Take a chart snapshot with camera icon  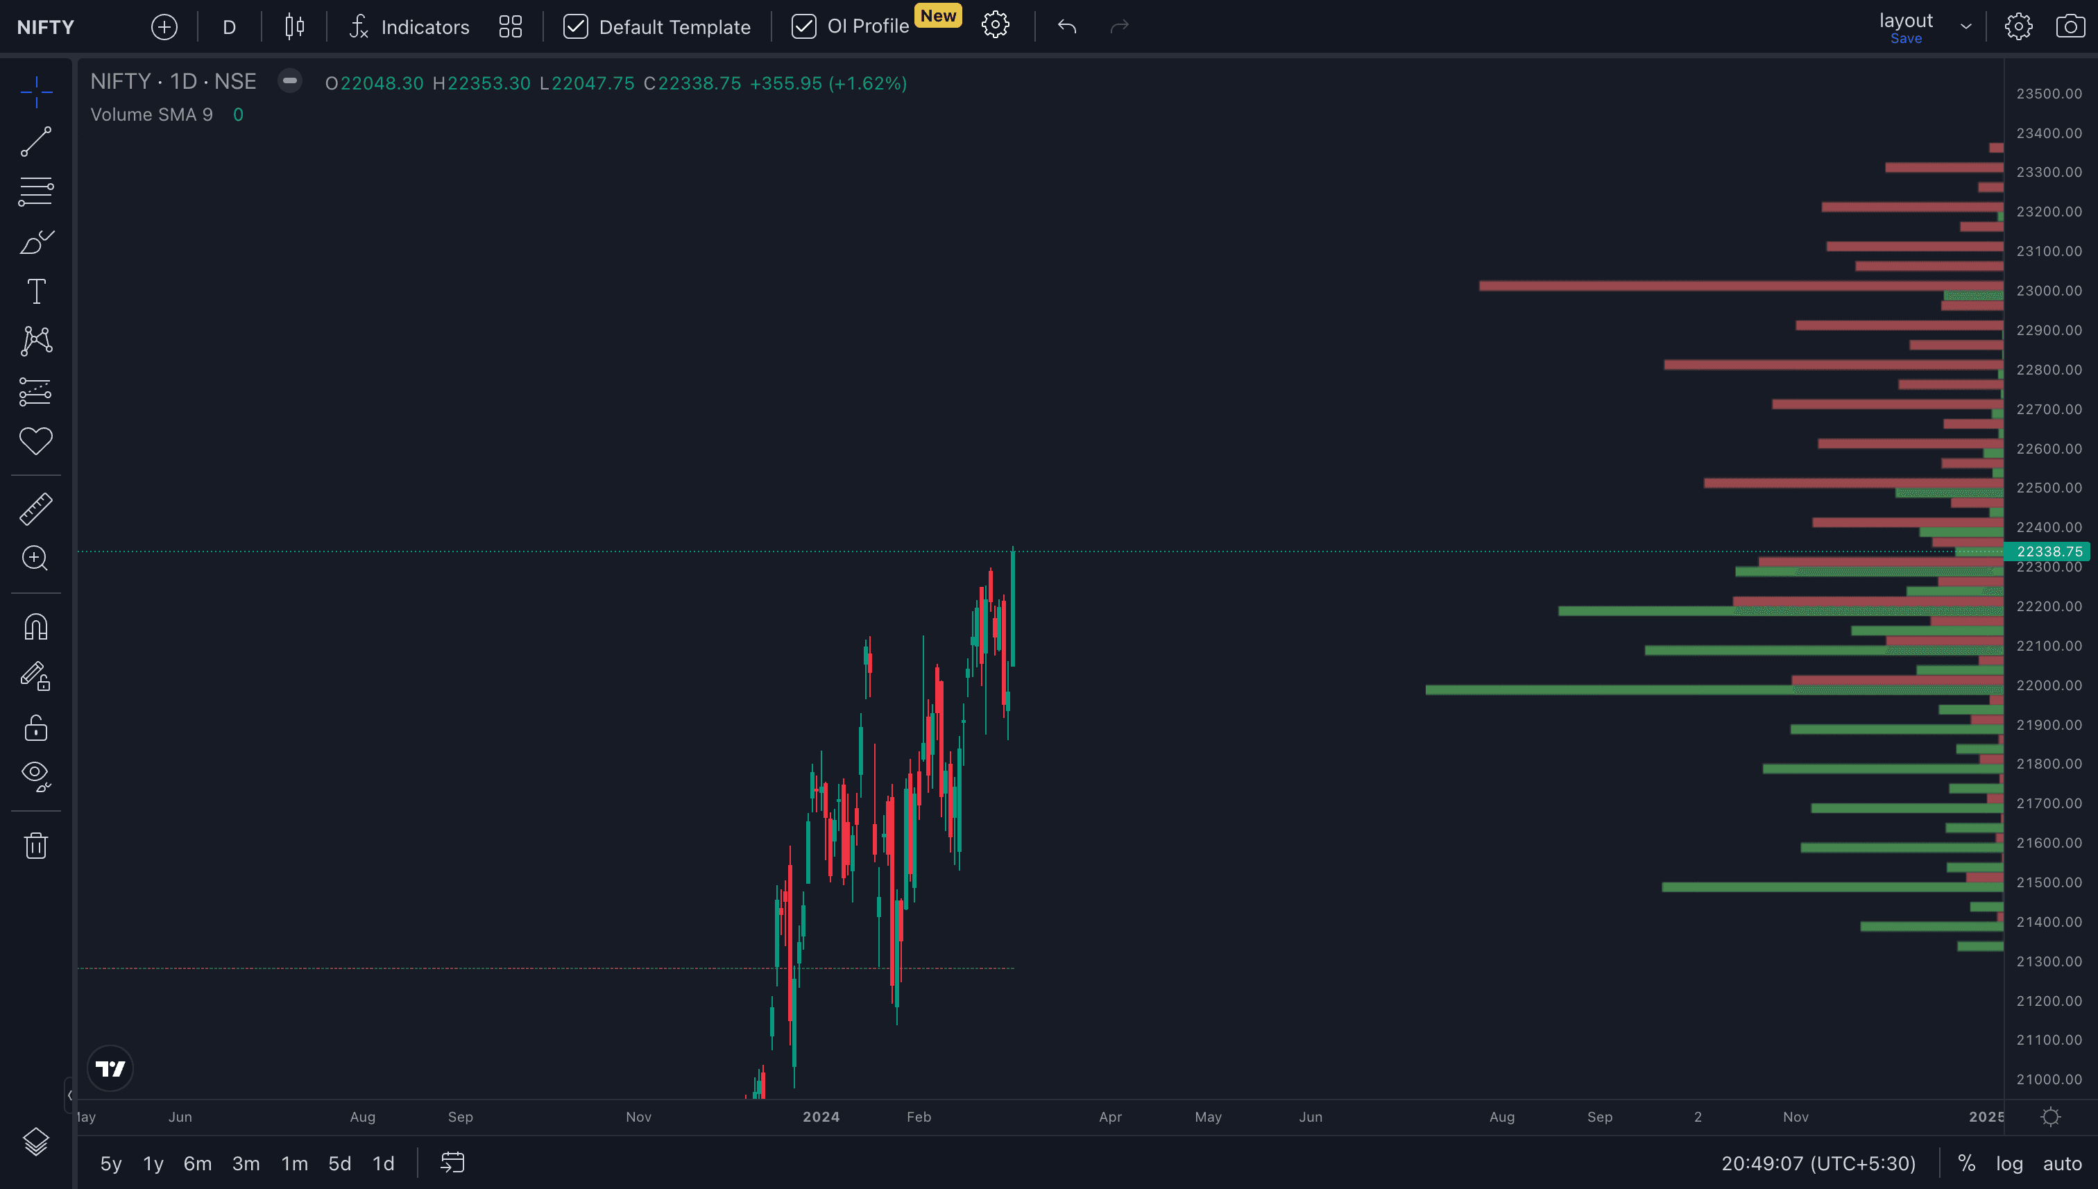click(2070, 27)
